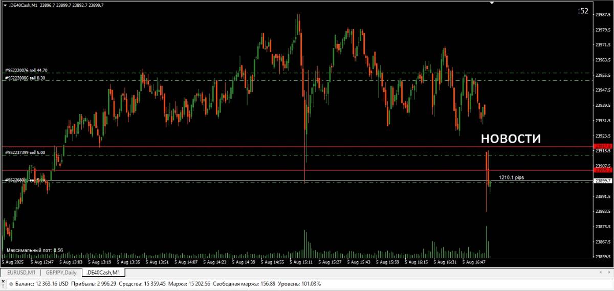
Task: Click the gray status dot before Баланс
Action: click(x=11, y=283)
